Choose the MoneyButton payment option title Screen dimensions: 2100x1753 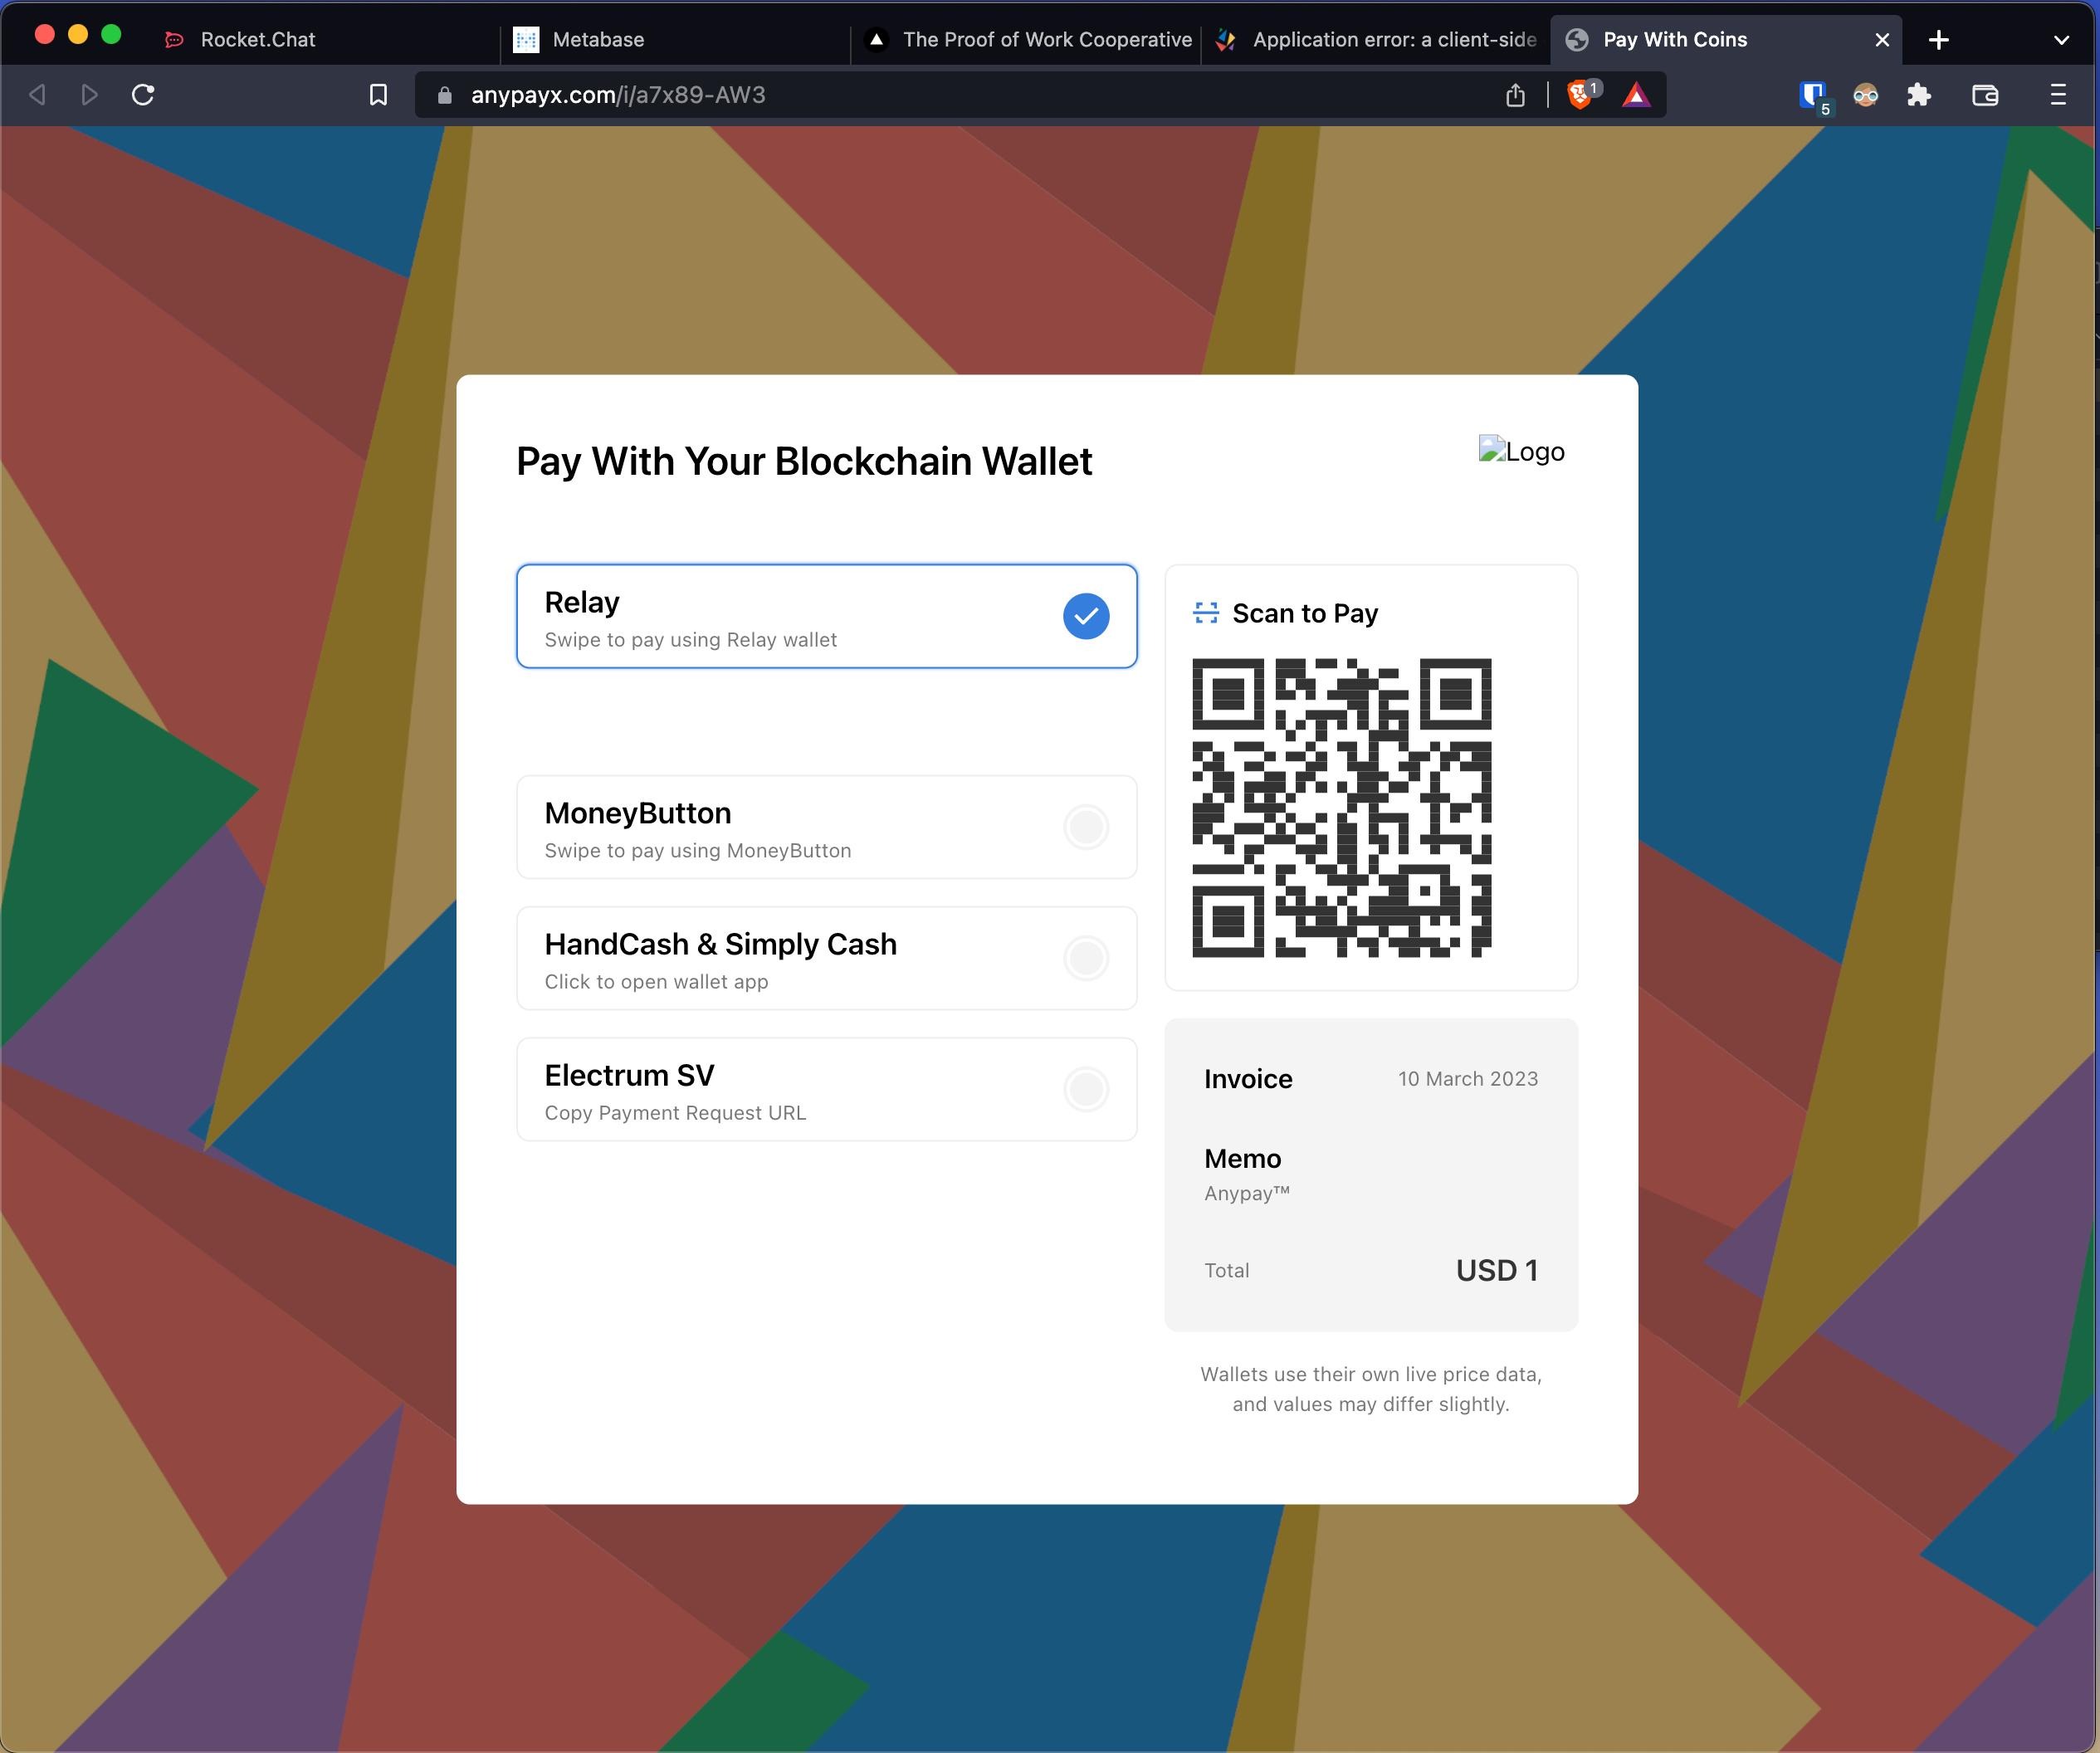tap(638, 813)
